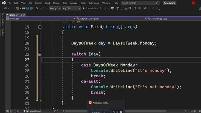Click the No issues found status text
Viewport: 201px width, 113px height.
pos(33,111)
